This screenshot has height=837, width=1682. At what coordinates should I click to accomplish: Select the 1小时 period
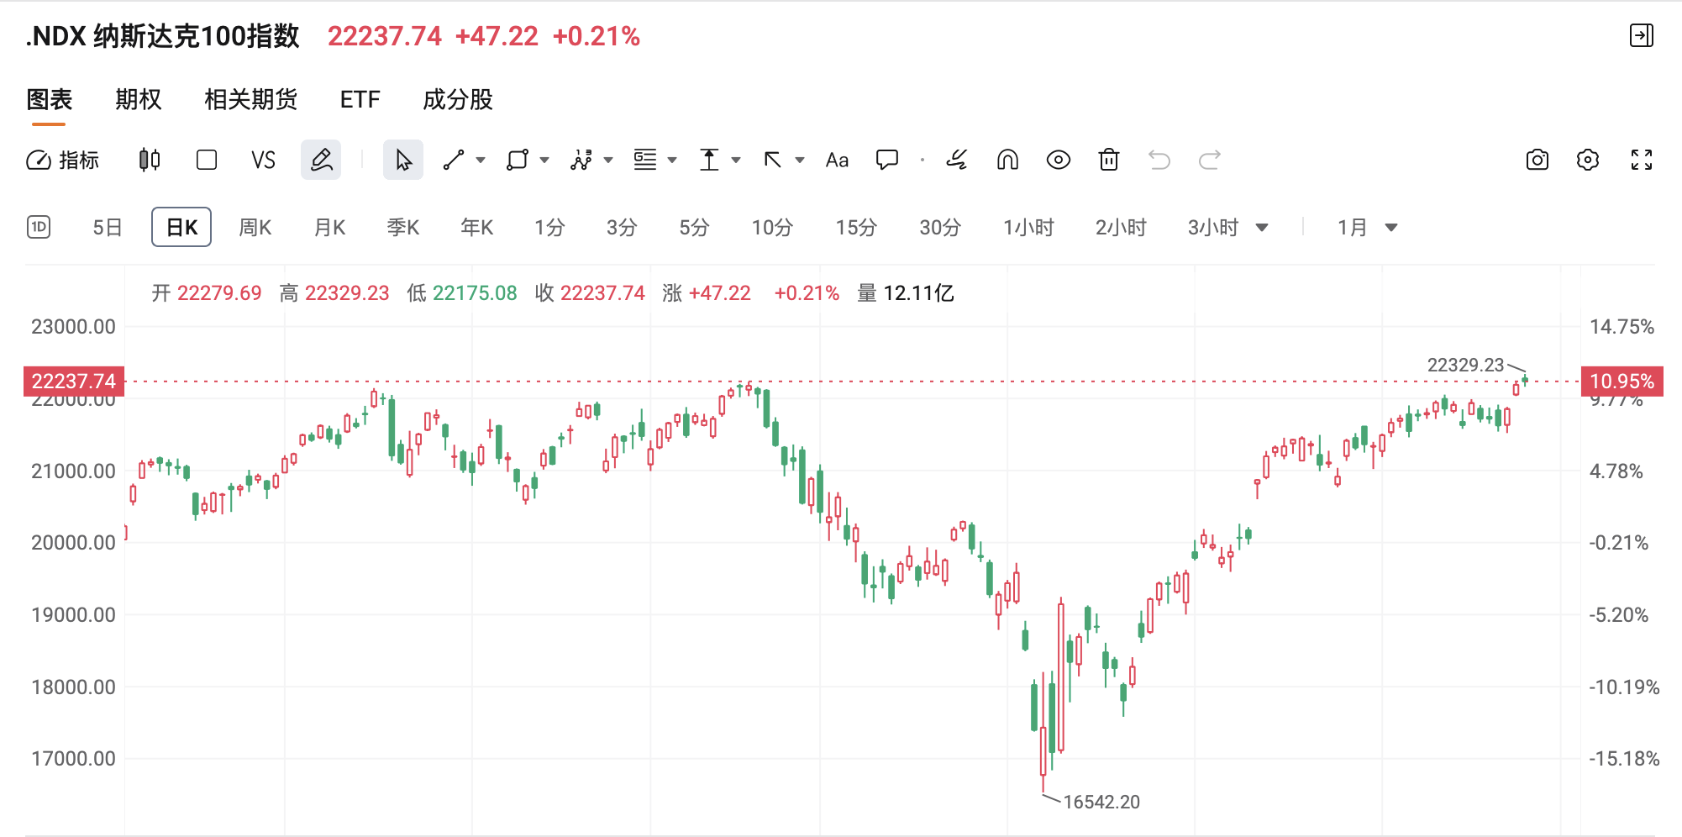pyautogui.click(x=1028, y=228)
